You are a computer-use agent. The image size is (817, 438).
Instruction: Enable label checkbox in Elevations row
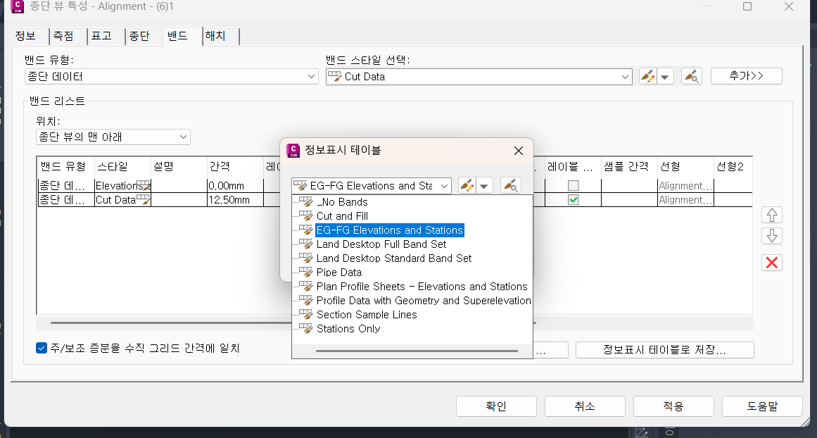click(x=574, y=186)
